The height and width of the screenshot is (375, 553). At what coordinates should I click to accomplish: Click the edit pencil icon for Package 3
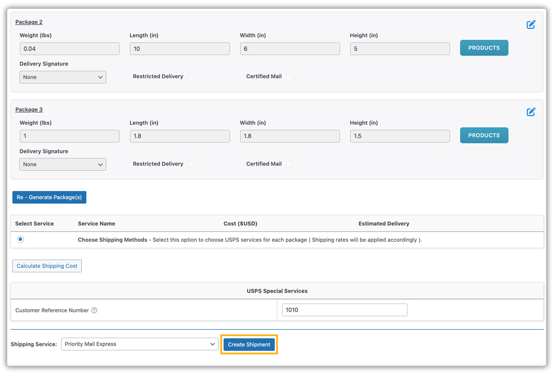(531, 112)
